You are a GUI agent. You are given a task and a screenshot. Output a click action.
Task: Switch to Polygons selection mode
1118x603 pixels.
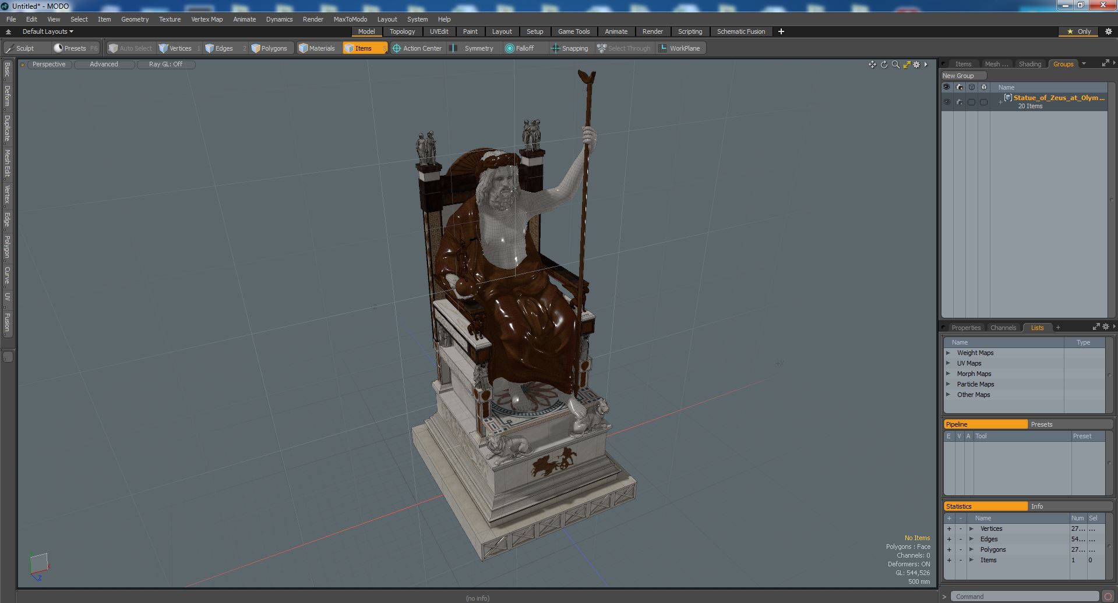(273, 48)
